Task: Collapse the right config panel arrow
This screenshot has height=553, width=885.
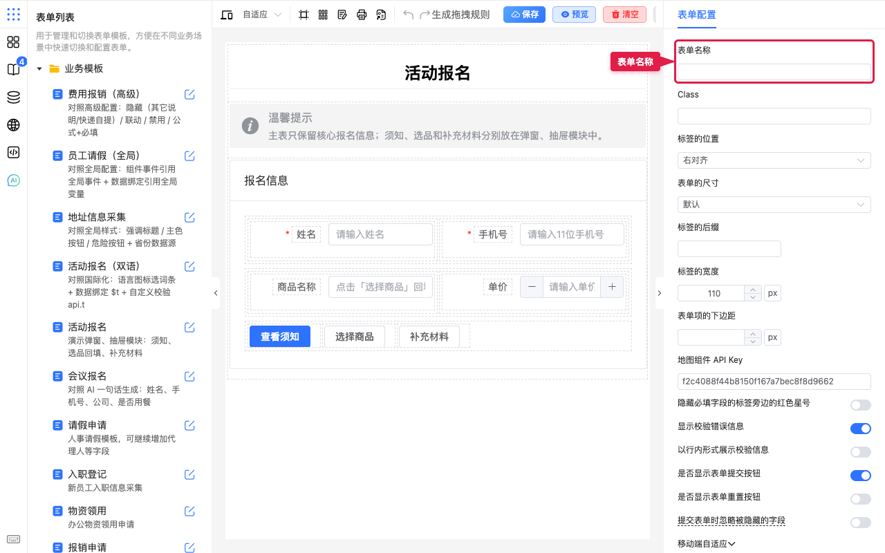Action: point(659,293)
